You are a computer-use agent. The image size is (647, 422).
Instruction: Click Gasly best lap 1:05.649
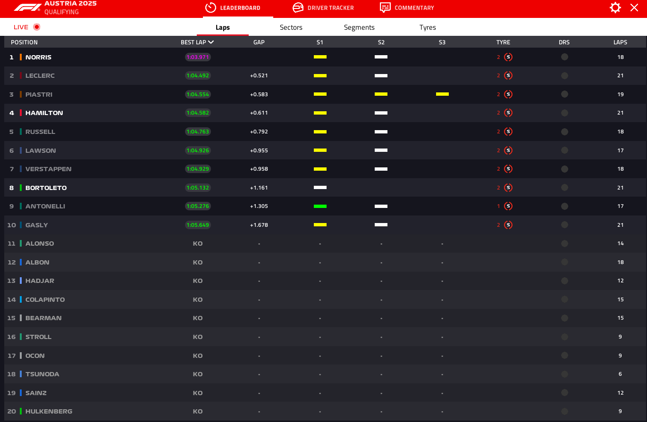pos(198,225)
